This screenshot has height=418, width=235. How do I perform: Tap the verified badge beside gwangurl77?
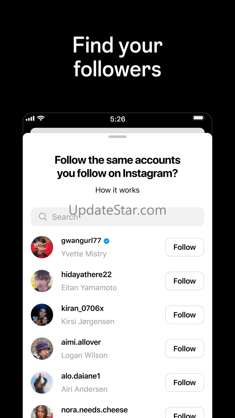pos(107,241)
